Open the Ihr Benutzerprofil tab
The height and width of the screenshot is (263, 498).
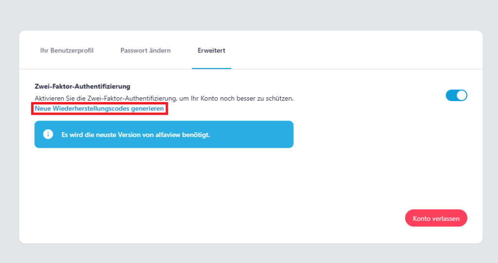click(x=67, y=51)
